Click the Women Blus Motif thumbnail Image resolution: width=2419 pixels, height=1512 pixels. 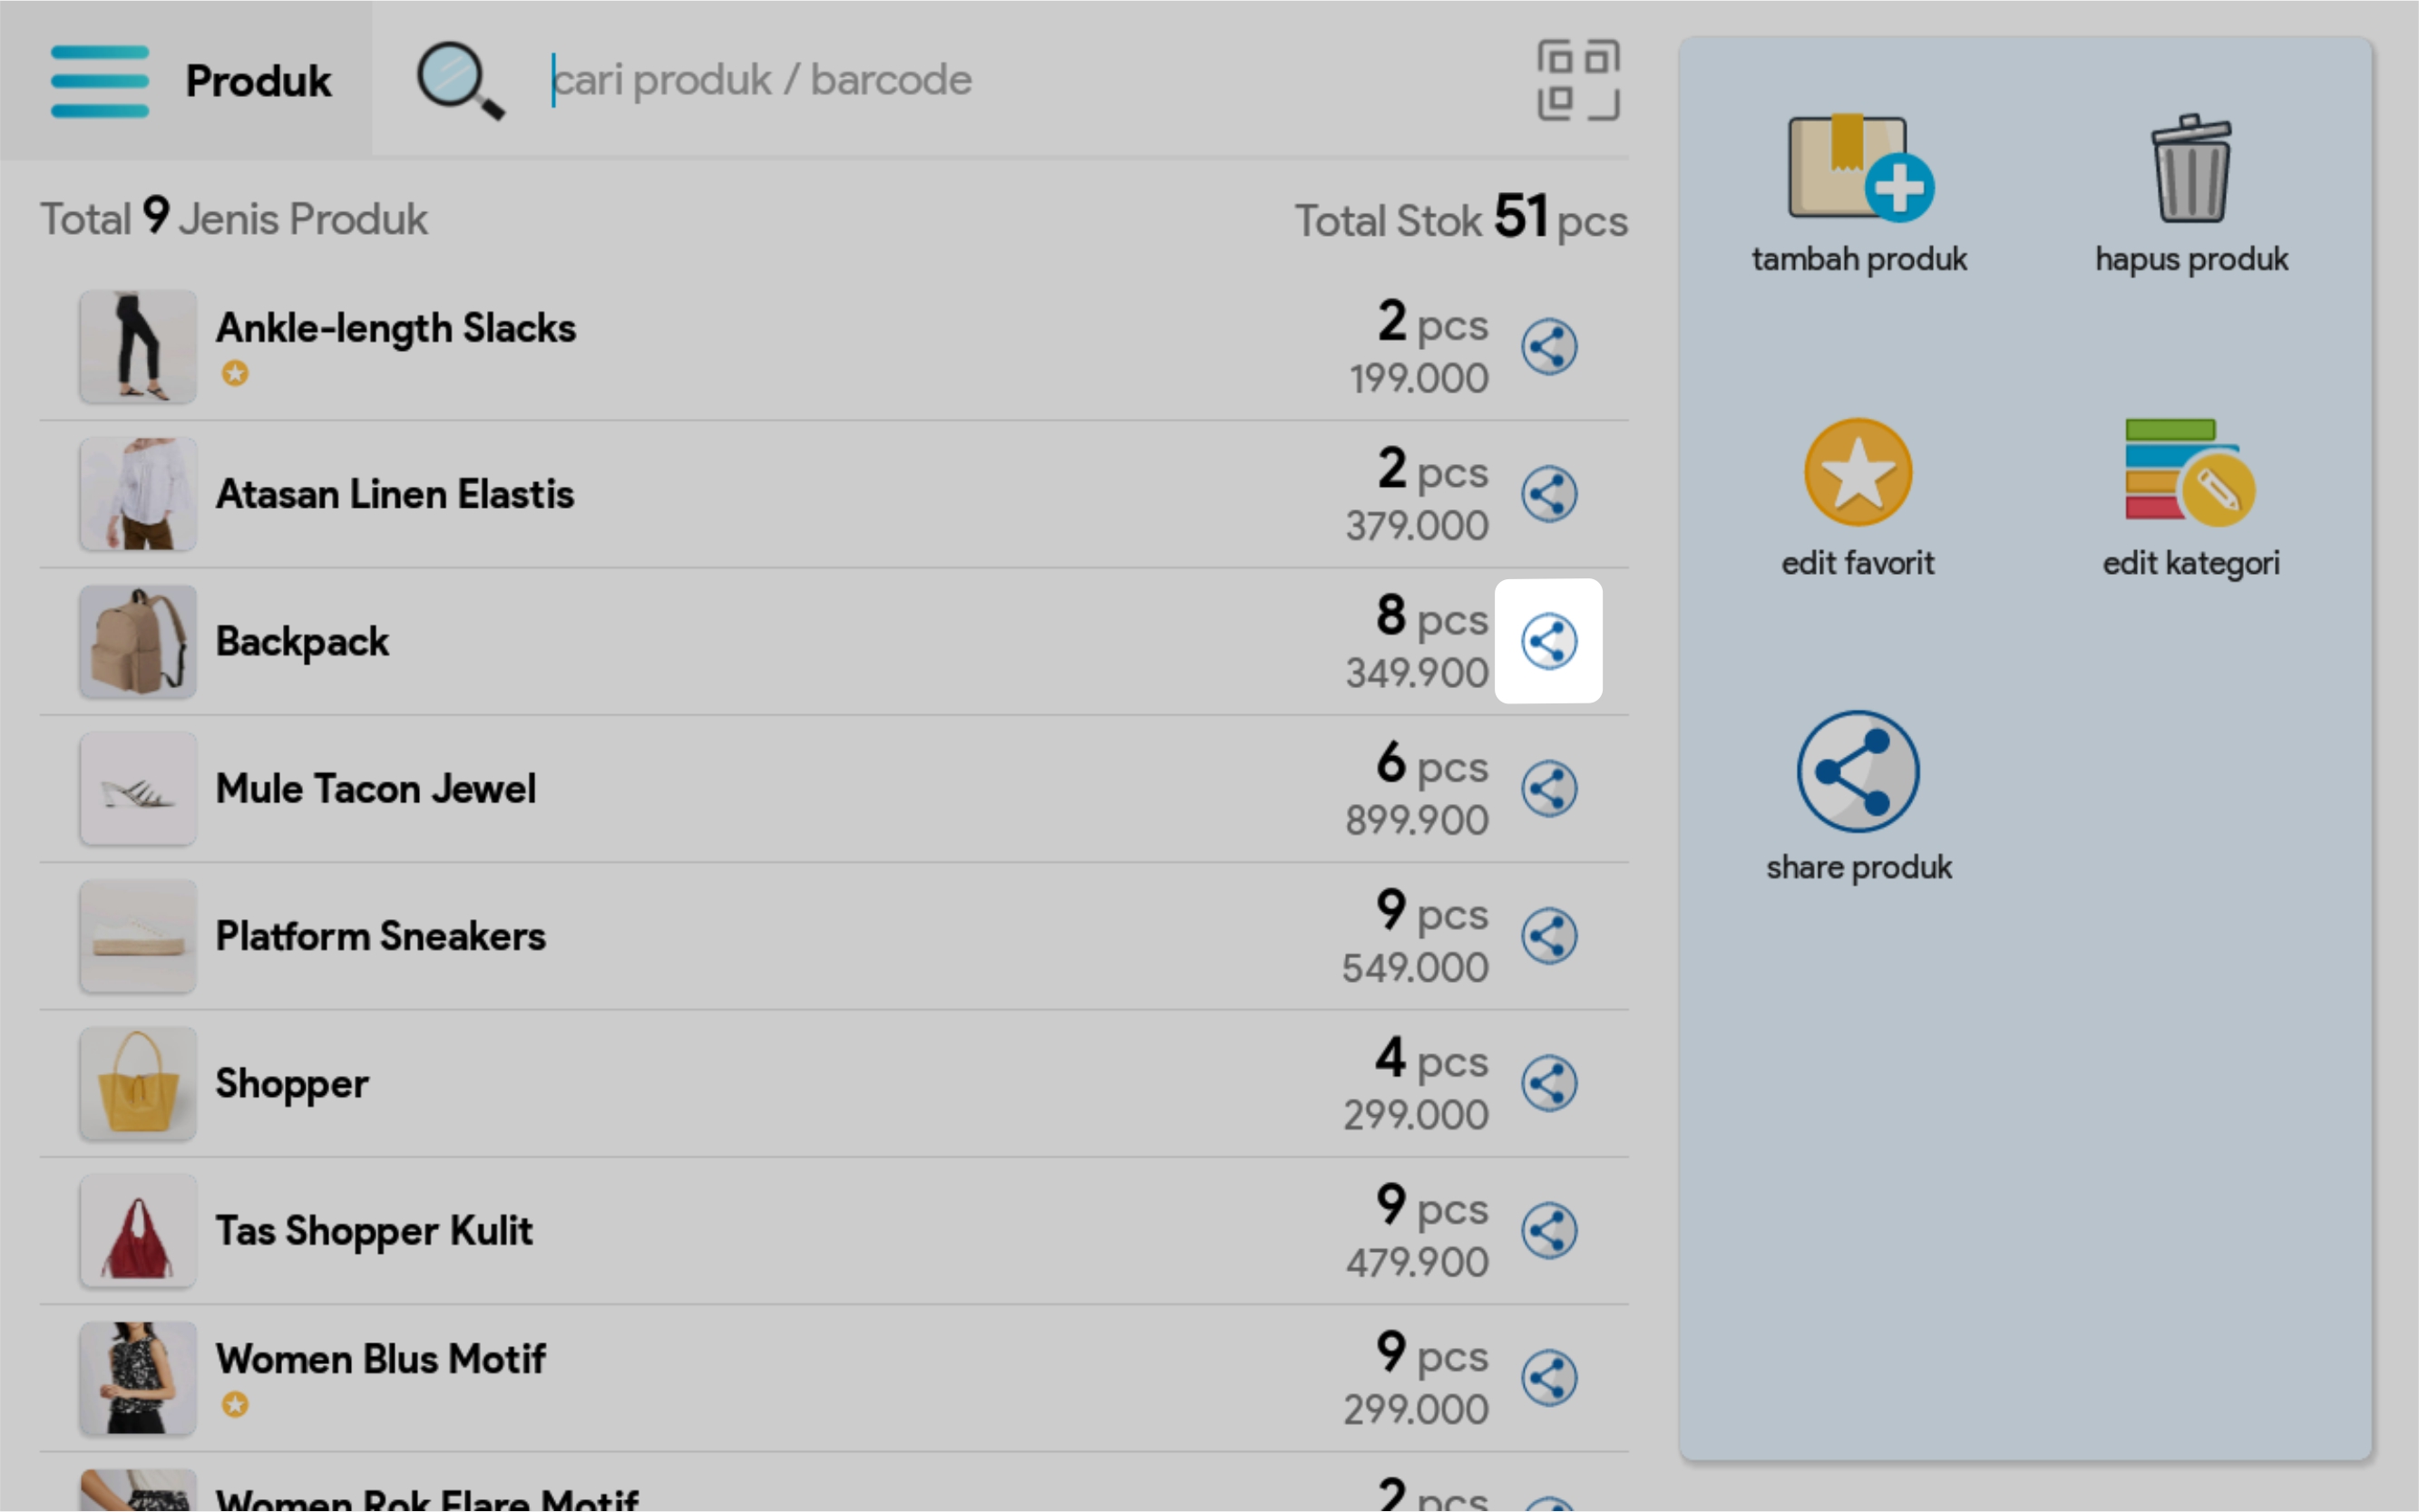[x=138, y=1378]
